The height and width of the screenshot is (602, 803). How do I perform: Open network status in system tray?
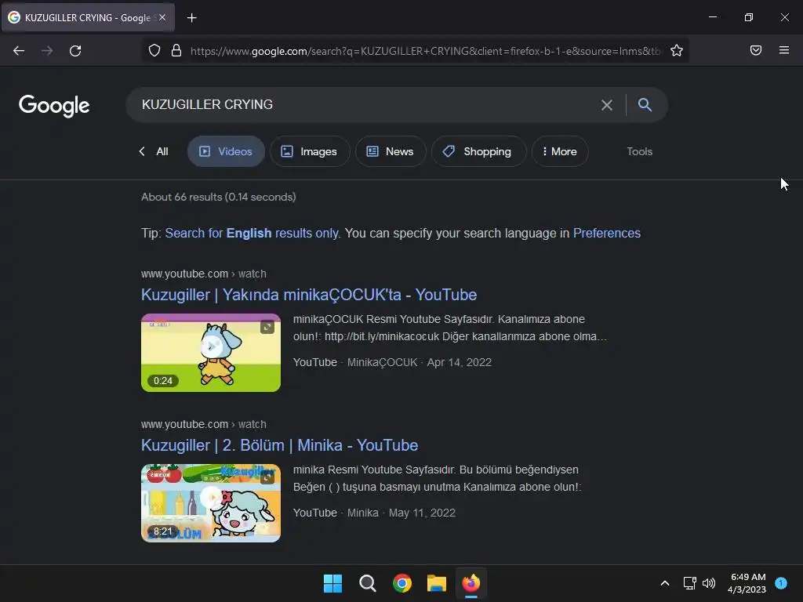(x=690, y=583)
